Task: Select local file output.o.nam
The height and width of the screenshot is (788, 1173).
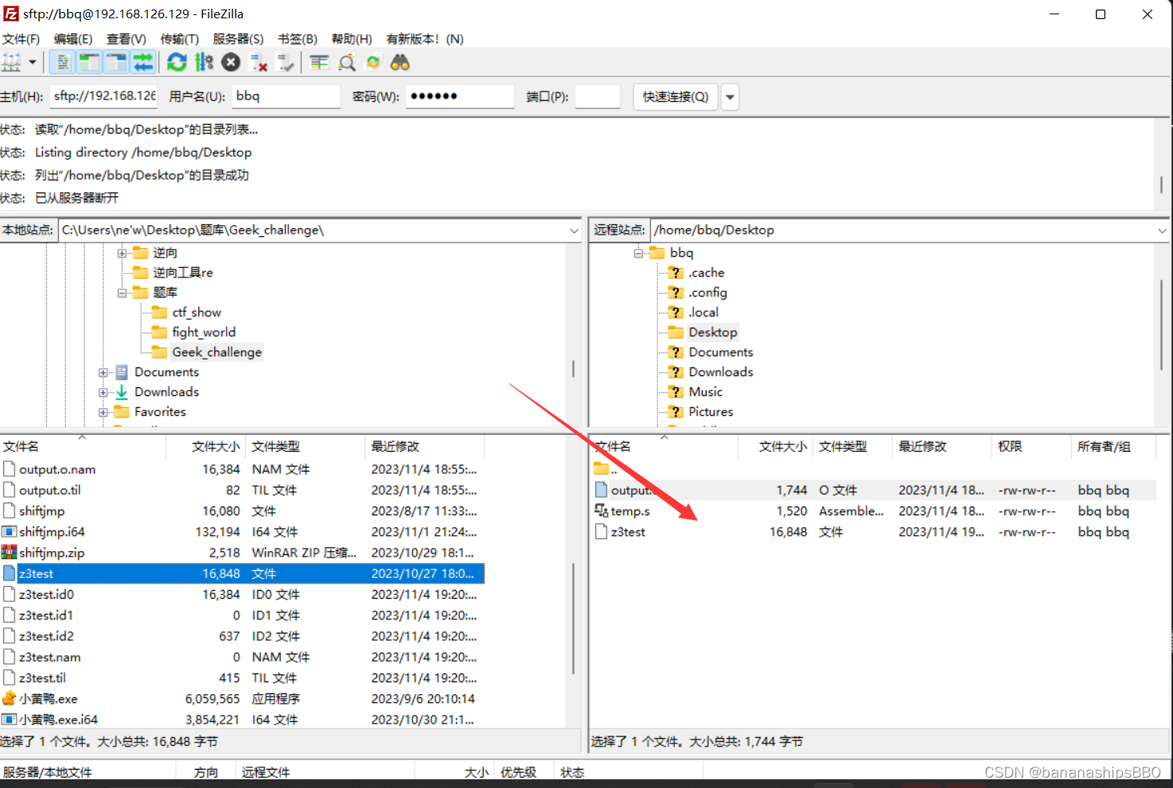Action: [242, 470]
